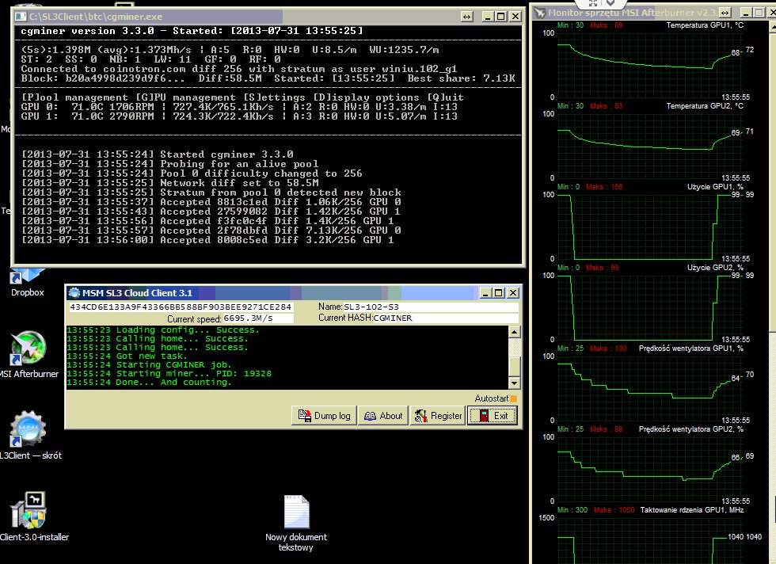The image size is (776, 564).
Task: Click the Register button
Action: click(x=438, y=415)
